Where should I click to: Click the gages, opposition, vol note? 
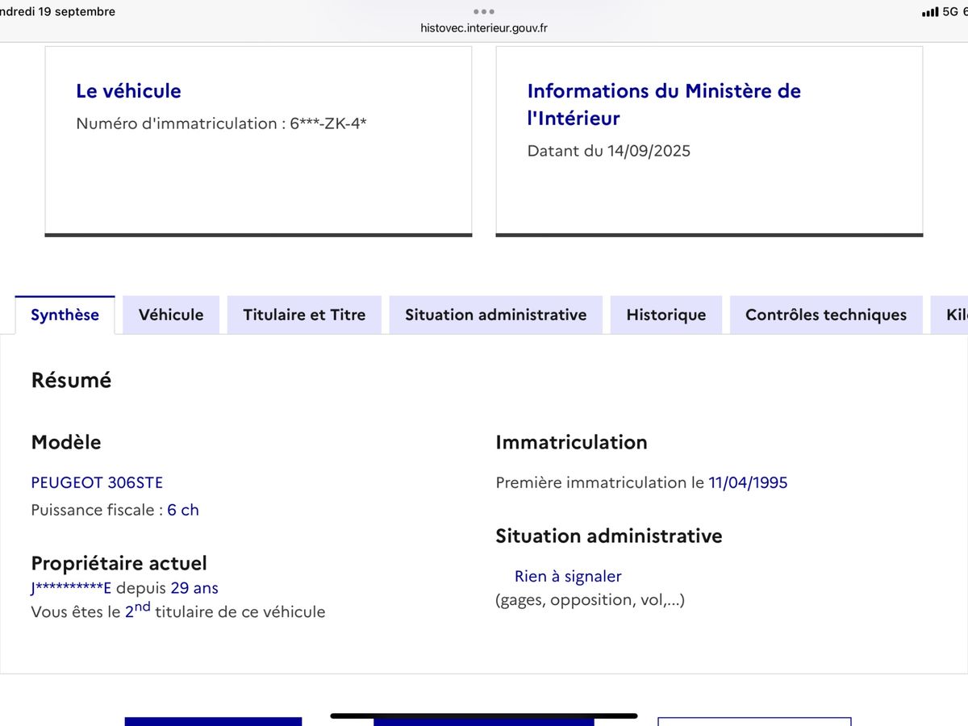[590, 599]
